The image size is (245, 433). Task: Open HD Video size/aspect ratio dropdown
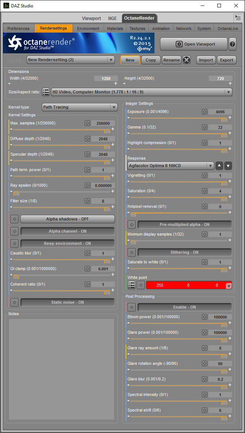142,92
